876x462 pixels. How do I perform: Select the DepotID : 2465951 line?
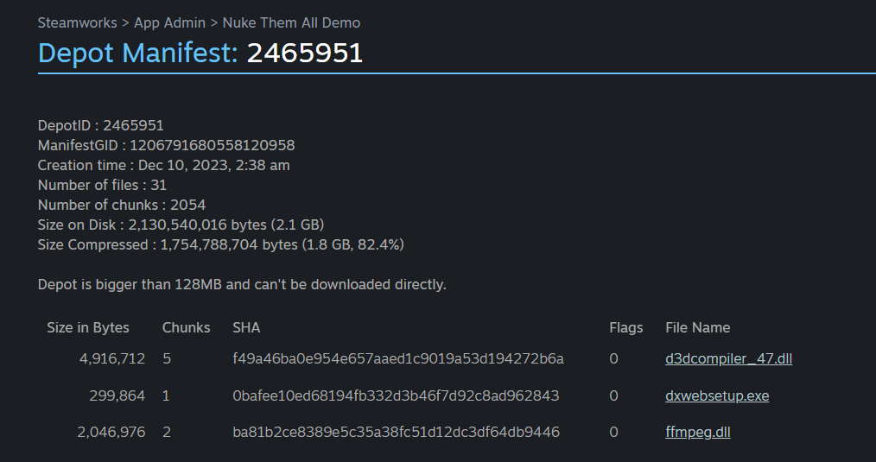pos(100,125)
